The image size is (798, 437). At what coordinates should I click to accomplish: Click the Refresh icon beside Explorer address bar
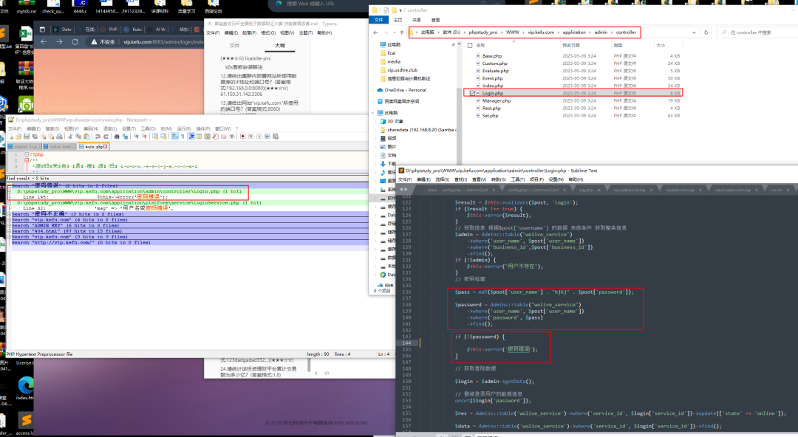click(x=706, y=32)
